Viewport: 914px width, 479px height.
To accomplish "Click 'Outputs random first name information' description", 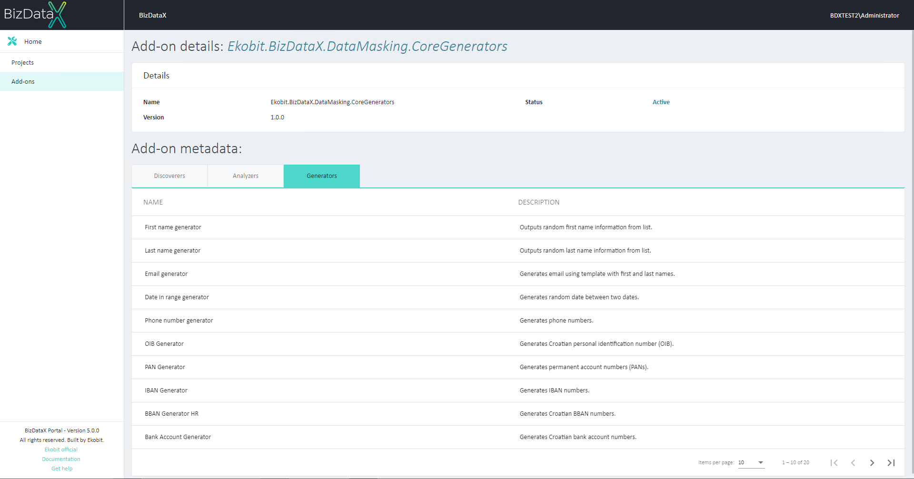I will tap(586, 227).
